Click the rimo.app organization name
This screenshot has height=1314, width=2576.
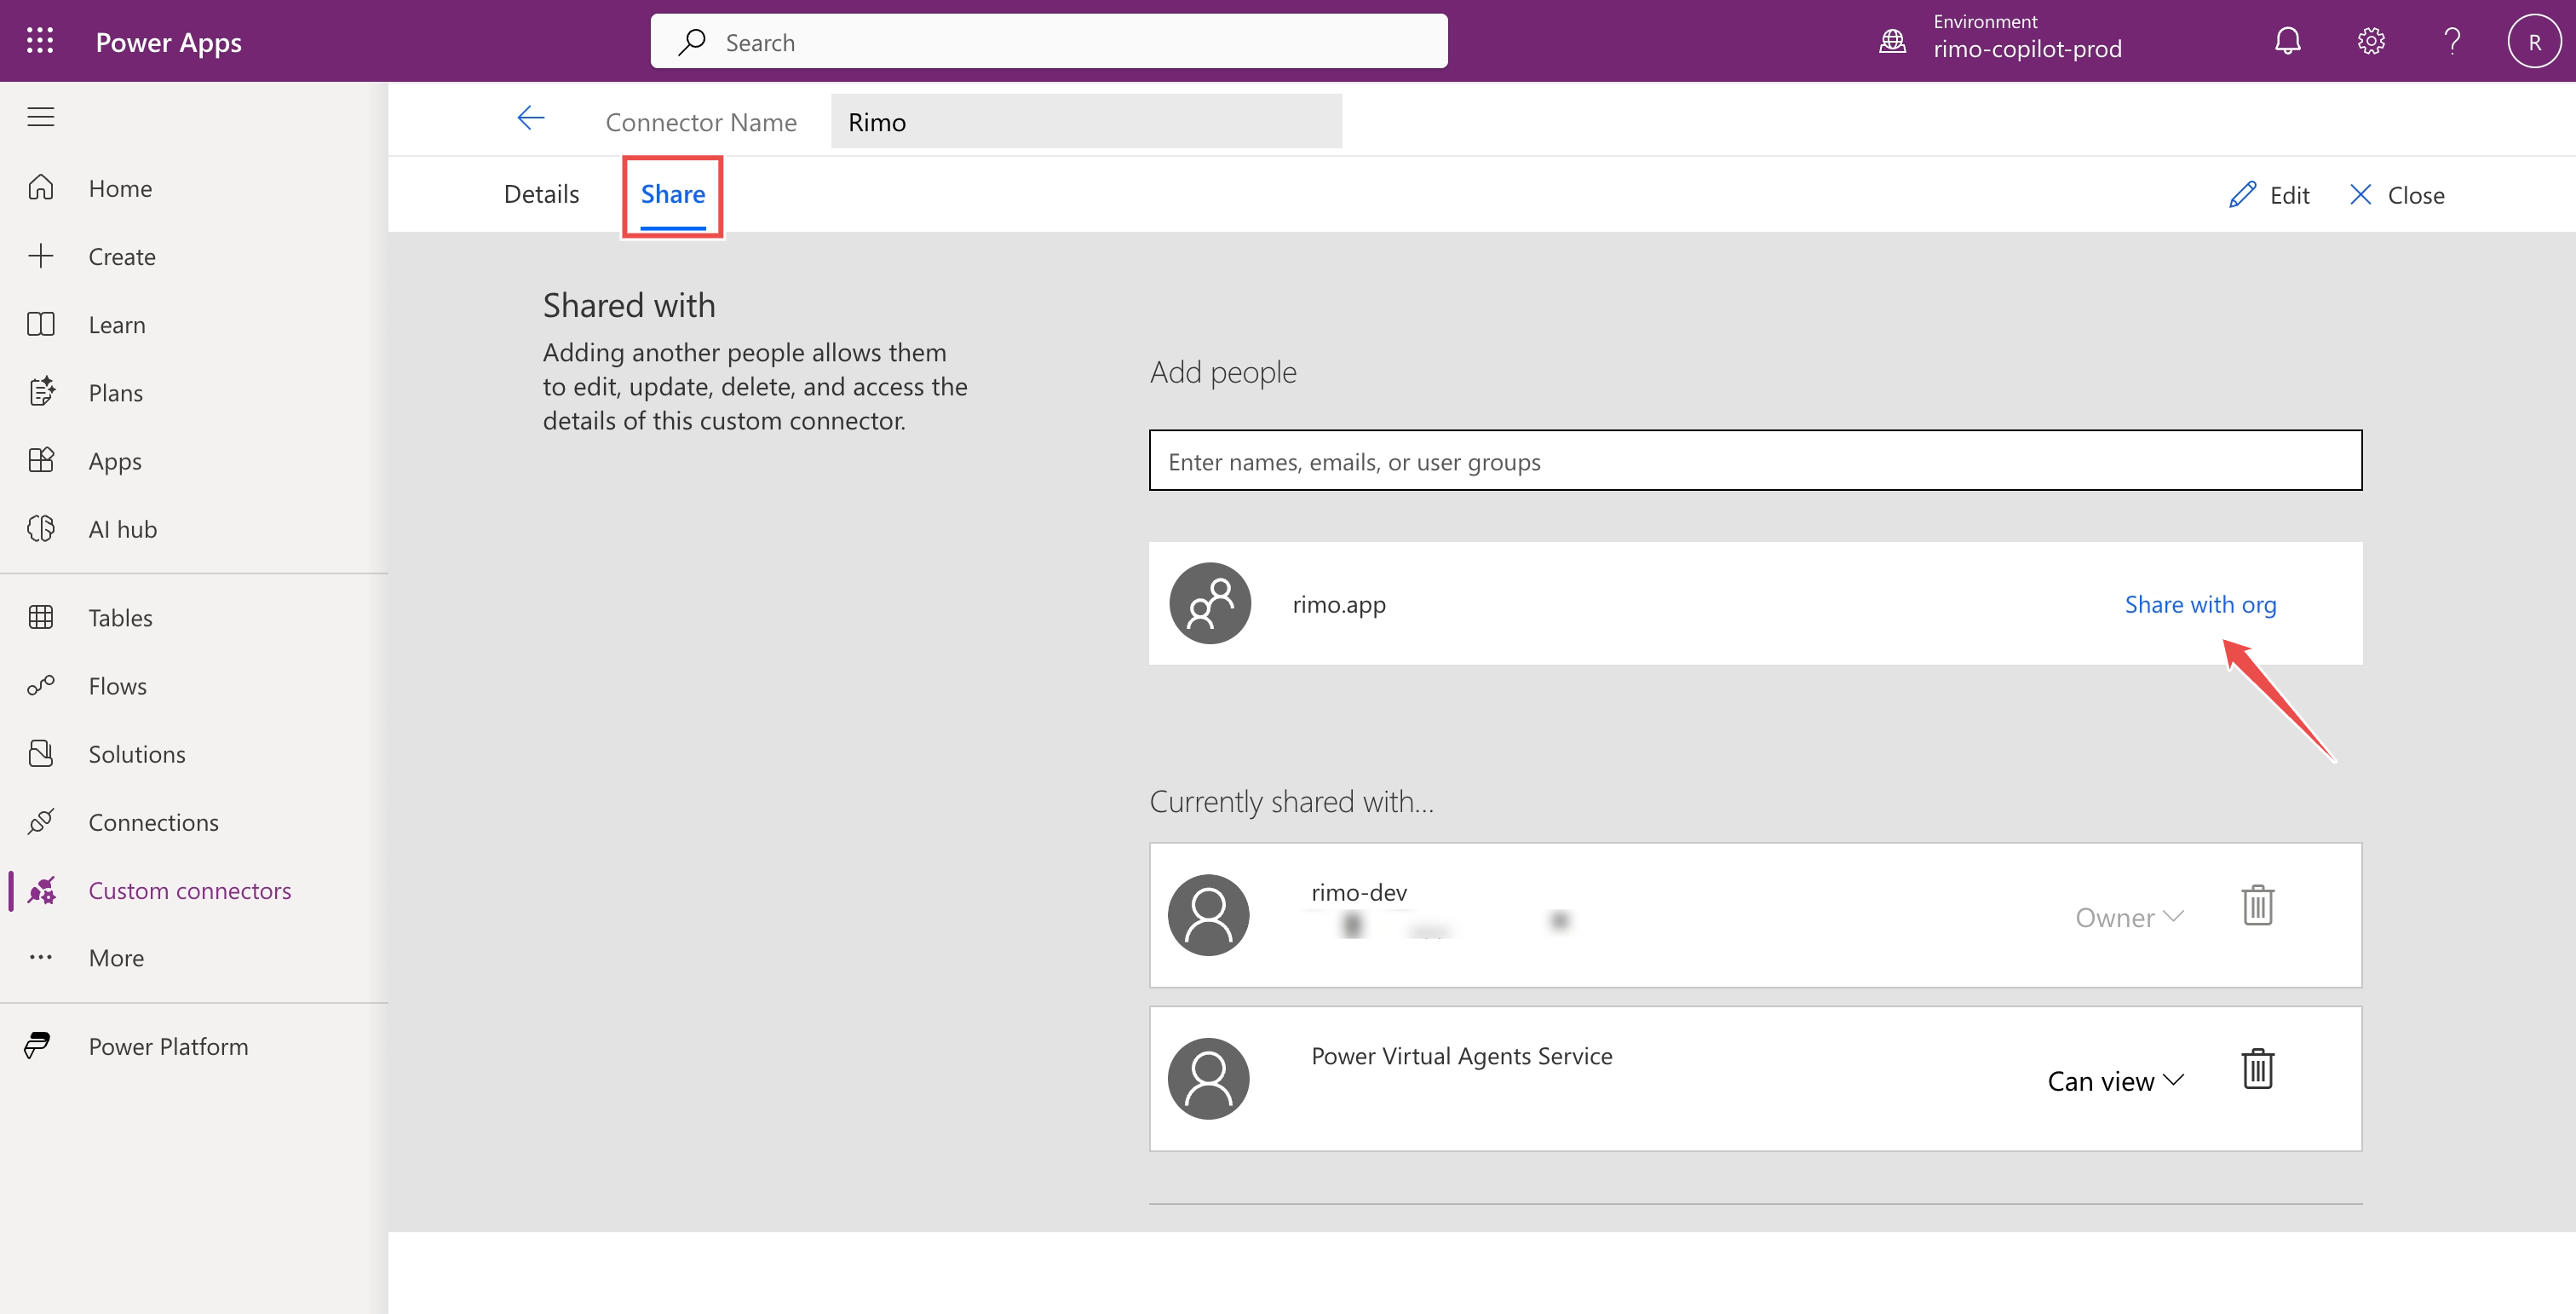click(x=1339, y=604)
